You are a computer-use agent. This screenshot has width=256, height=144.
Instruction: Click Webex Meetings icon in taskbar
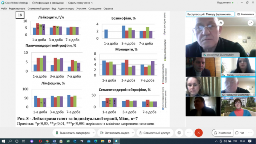coord(116,141)
